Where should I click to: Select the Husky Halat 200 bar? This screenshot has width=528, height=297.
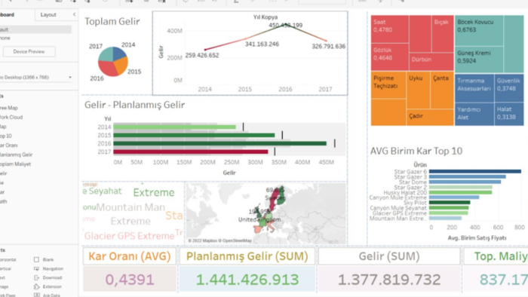[460, 192]
